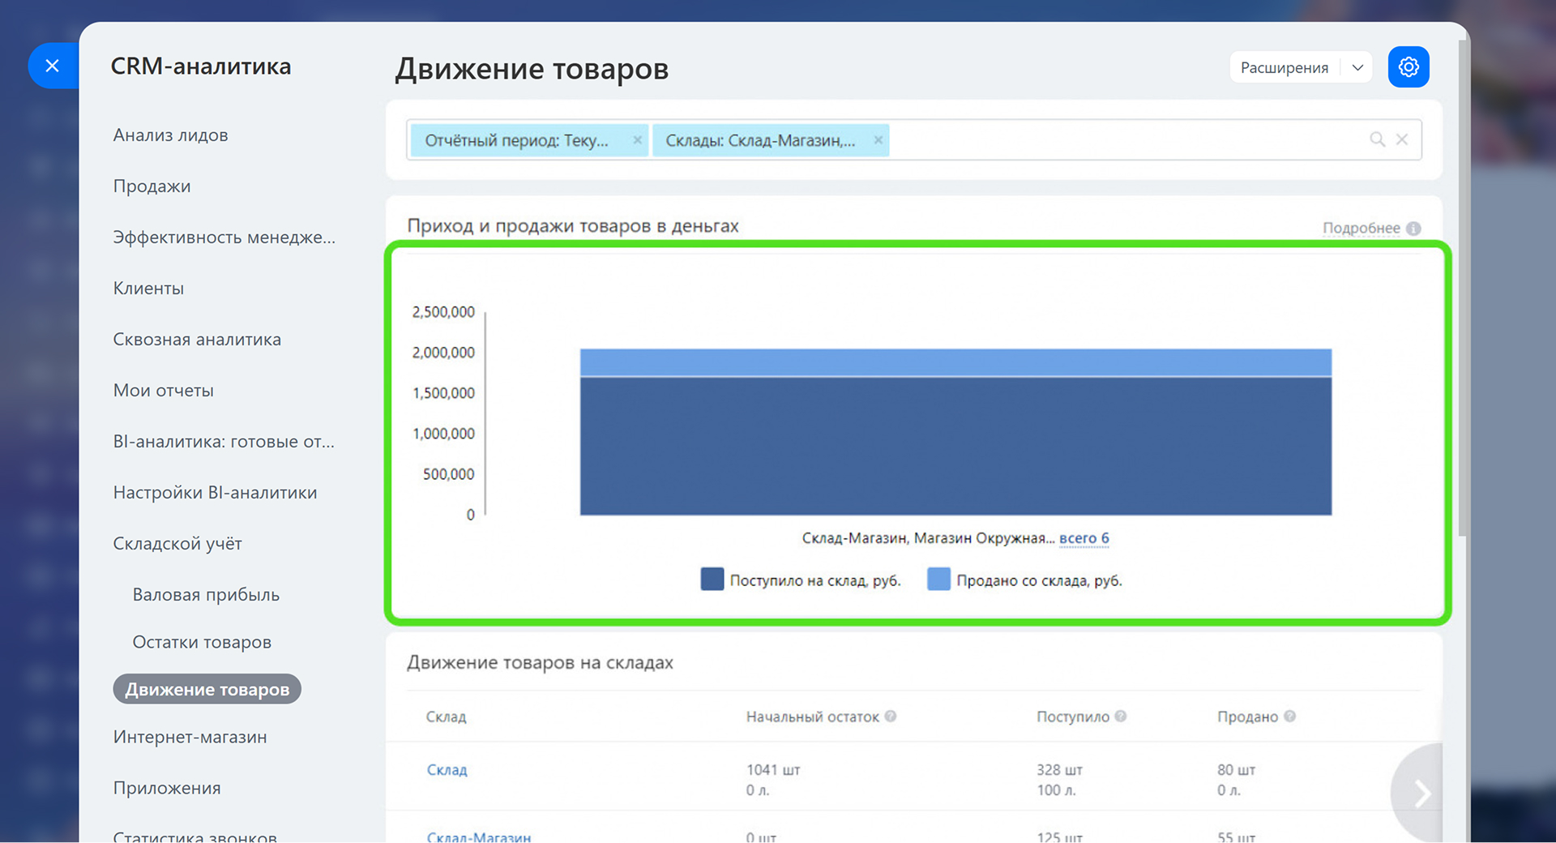Open the settings gear button

(x=1409, y=66)
